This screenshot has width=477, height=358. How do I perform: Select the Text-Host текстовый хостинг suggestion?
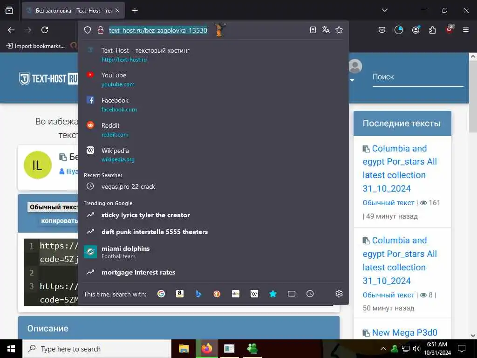[x=213, y=55]
